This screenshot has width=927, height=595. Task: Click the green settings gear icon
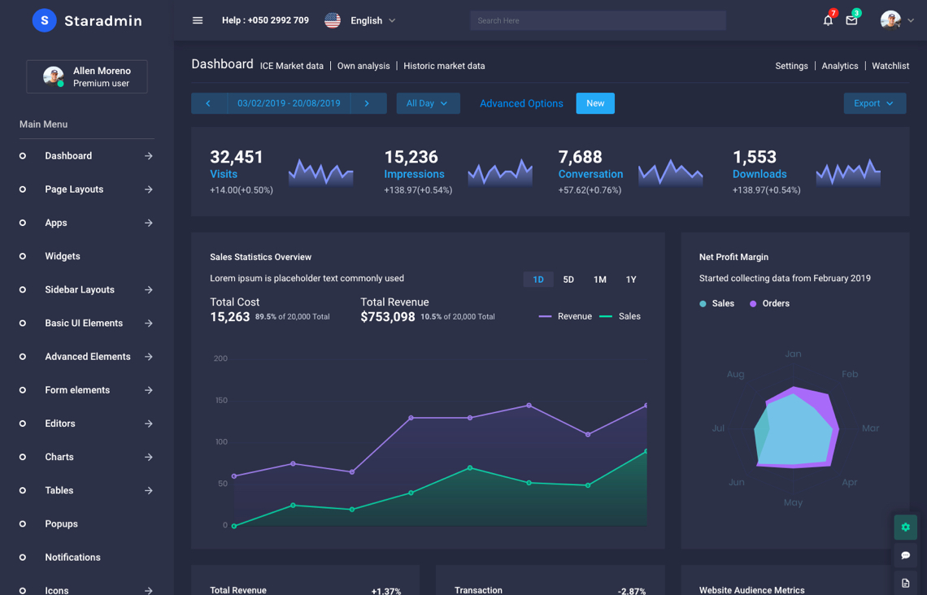(905, 528)
